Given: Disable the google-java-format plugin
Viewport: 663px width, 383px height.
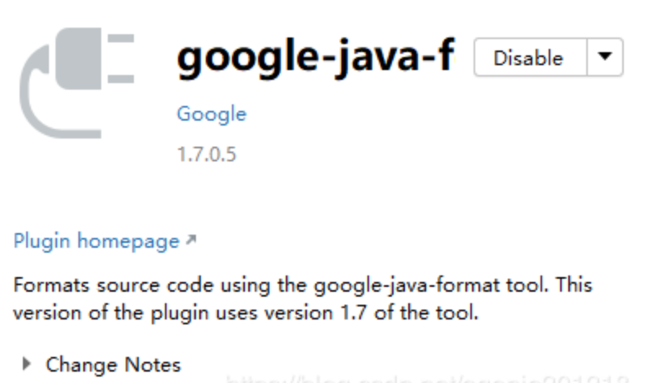Looking at the screenshot, I should [530, 57].
